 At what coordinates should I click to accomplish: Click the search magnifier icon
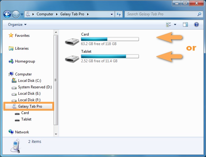coord(199,14)
